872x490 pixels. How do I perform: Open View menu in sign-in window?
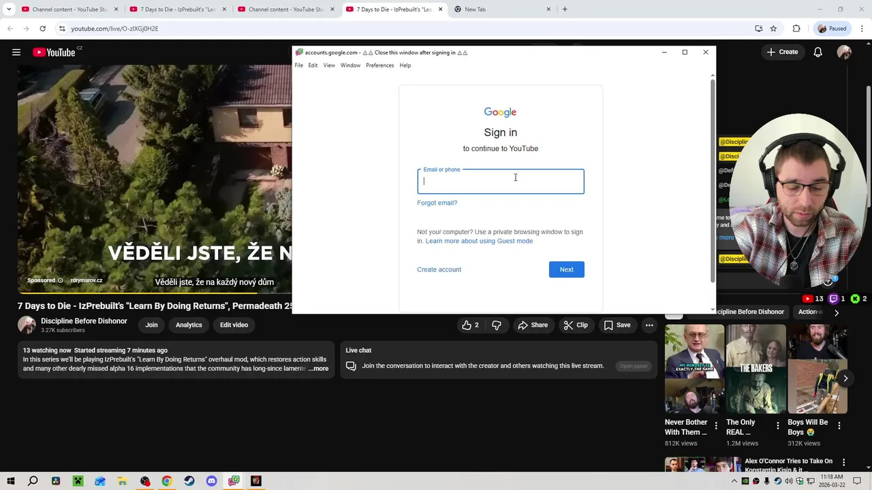(329, 65)
